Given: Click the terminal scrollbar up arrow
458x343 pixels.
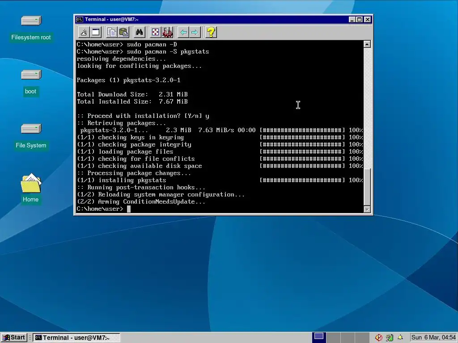Looking at the screenshot, I should pyautogui.click(x=367, y=44).
